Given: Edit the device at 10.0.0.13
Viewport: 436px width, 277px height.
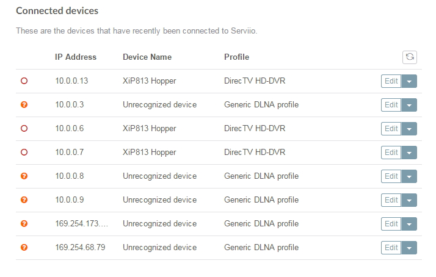Looking at the screenshot, I should tap(391, 81).
